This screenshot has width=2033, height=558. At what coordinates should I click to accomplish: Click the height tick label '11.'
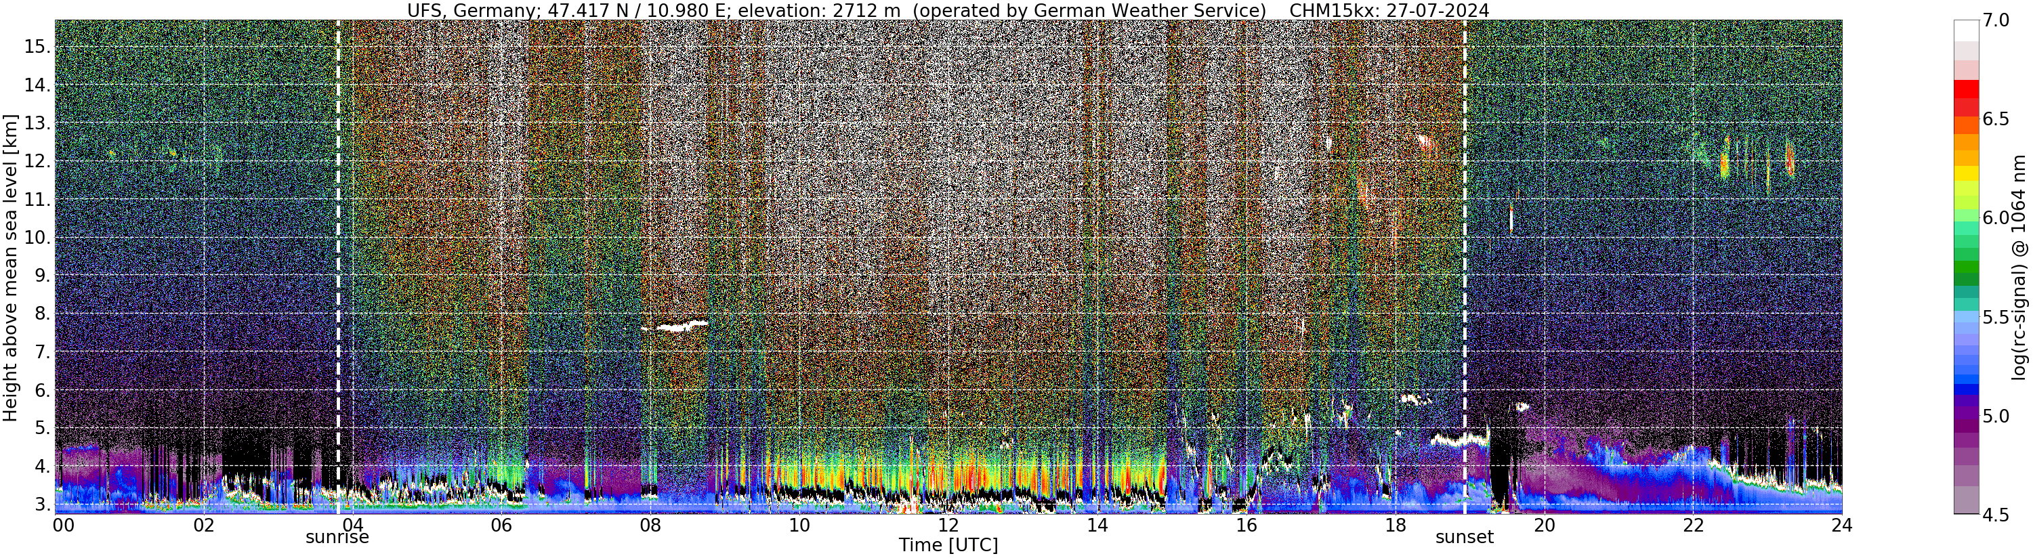tap(38, 200)
